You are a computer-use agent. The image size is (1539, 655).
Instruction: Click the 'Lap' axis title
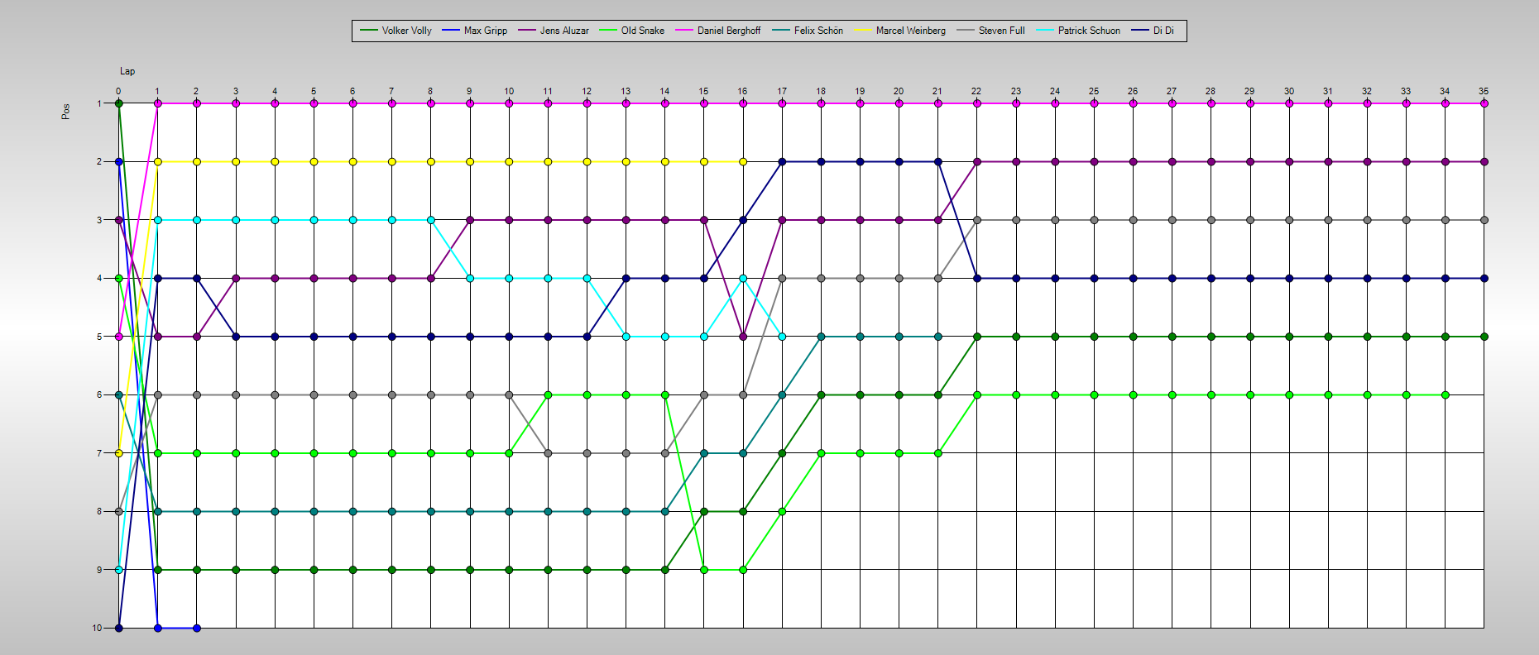(127, 71)
